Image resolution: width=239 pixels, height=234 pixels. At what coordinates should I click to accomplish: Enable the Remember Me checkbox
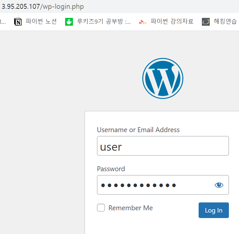pyautogui.click(x=101, y=208)
